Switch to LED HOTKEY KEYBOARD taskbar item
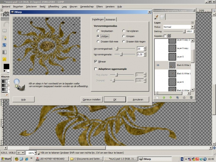The width and height of the screenshot is (216, 162). (x=52, y=159)
